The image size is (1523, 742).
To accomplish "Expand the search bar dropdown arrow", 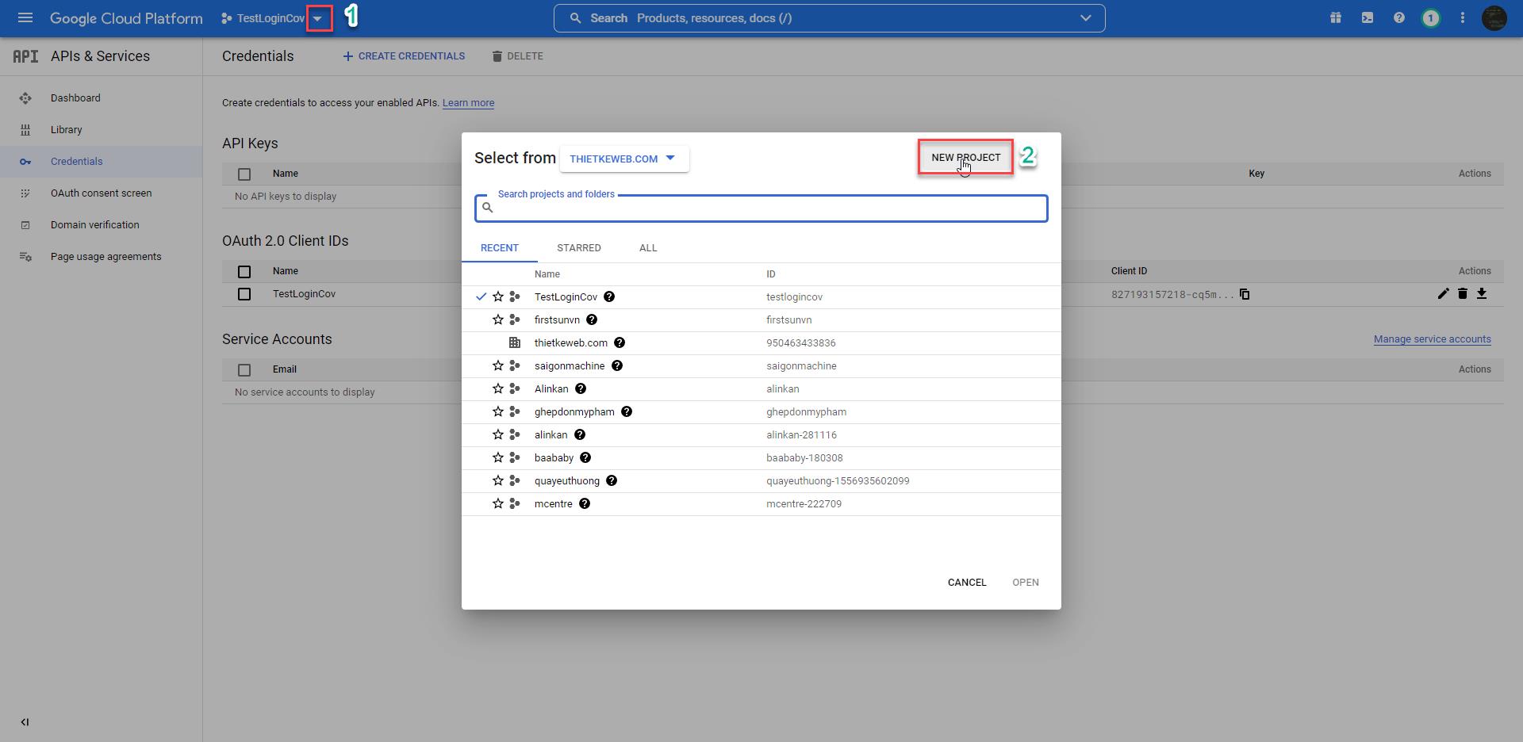I will 1086,17.
